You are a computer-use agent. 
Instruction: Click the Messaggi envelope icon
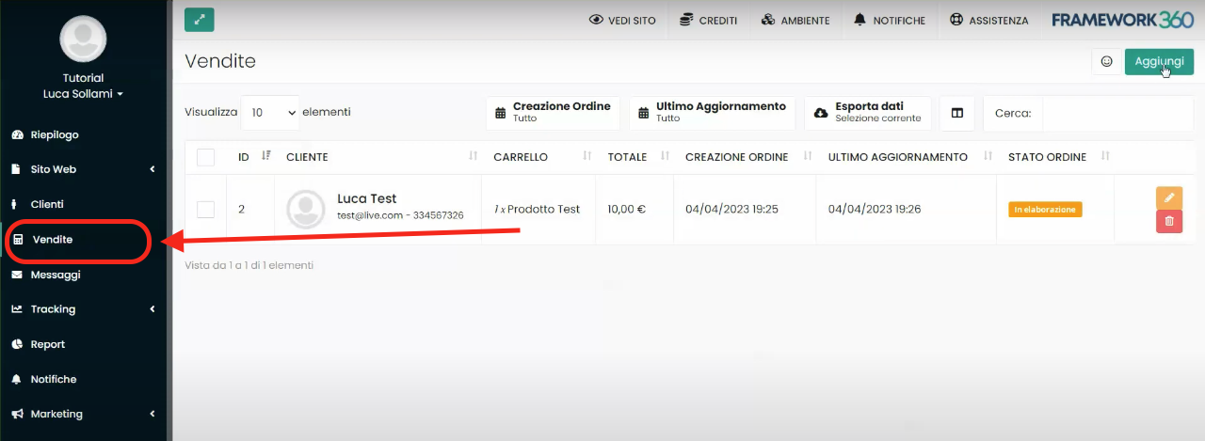pyautogui.click(x=17, y=275)
